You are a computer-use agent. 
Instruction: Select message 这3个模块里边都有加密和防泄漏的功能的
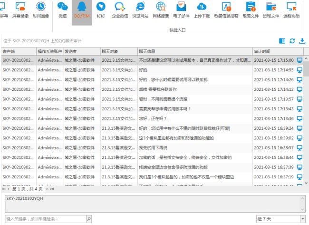click(176, 138)
